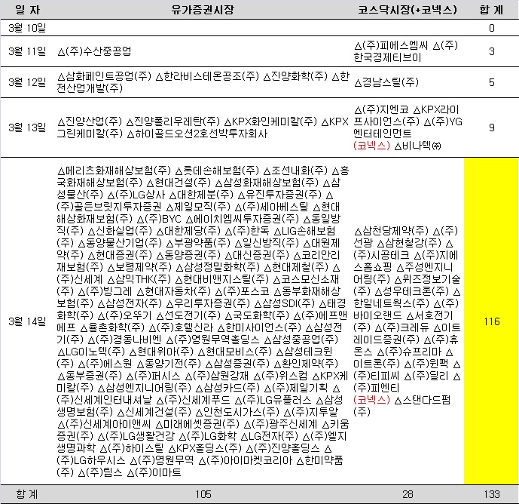Click the 삼성전자(주) entry
This screenshot has height=504, width=519.
(x=130, y=303)
